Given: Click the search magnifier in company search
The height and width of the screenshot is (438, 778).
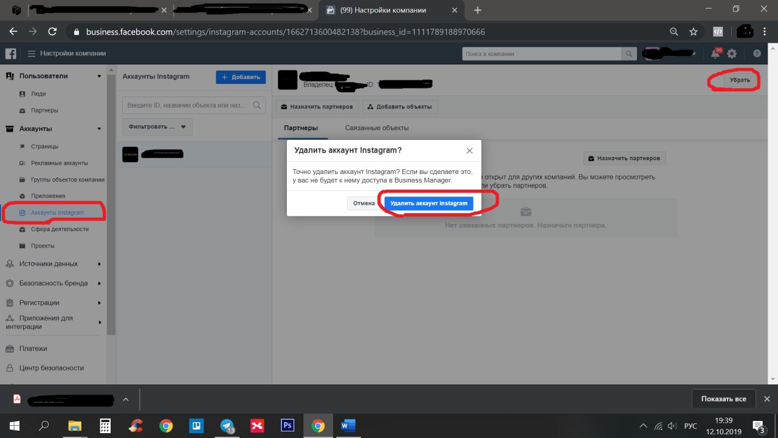Looking at the screenshot, I should [629, 54].
